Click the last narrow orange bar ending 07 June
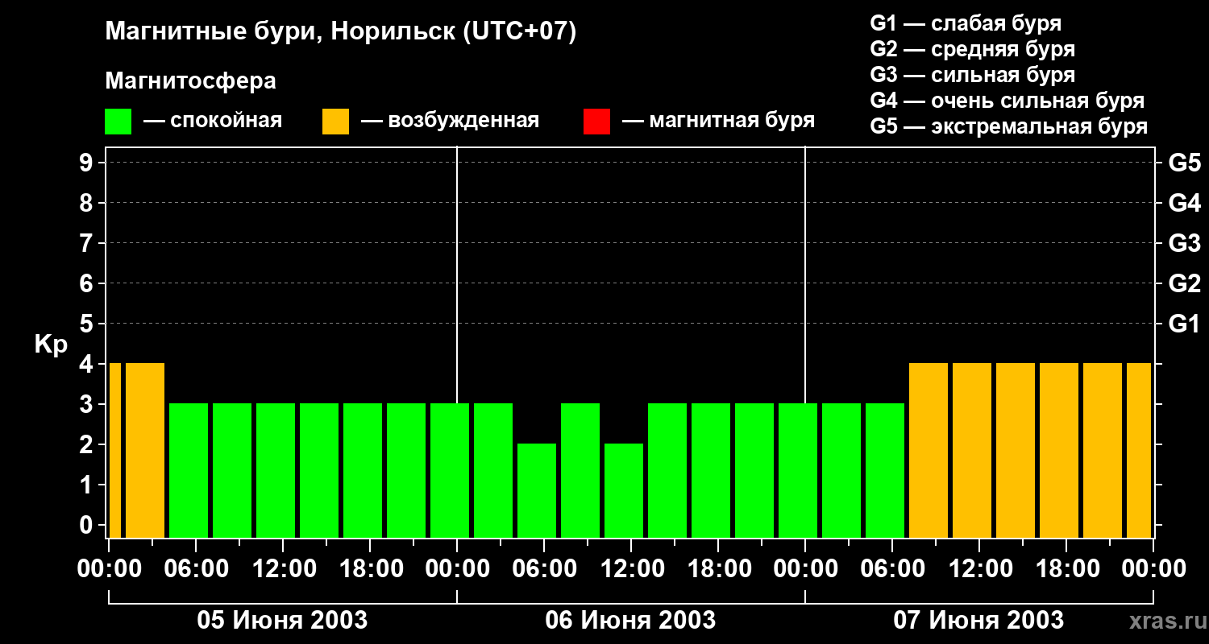This screenshot has width=1209, height=644. pyautogui.click(x=1139, y=450)
